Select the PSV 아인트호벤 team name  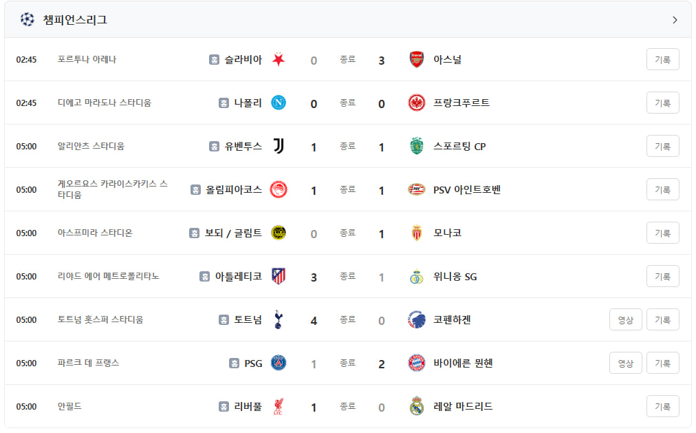click(x=467, y=189)
